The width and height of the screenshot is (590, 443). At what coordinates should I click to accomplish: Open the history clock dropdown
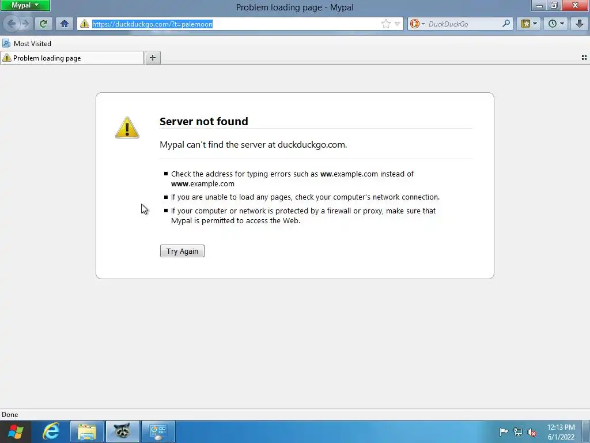(x=556, y=24)
